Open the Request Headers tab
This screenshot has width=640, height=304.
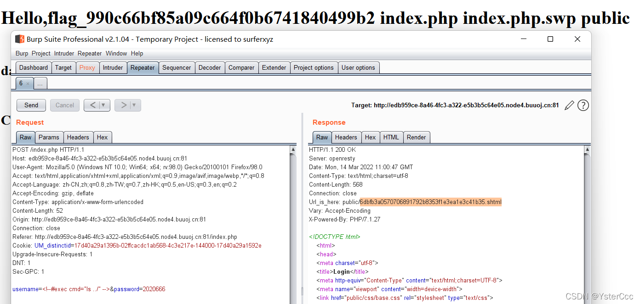coord(78,137)
